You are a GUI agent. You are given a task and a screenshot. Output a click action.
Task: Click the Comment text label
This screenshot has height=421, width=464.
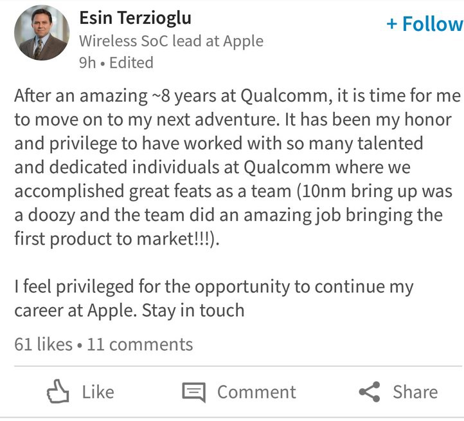click(256, 392)
